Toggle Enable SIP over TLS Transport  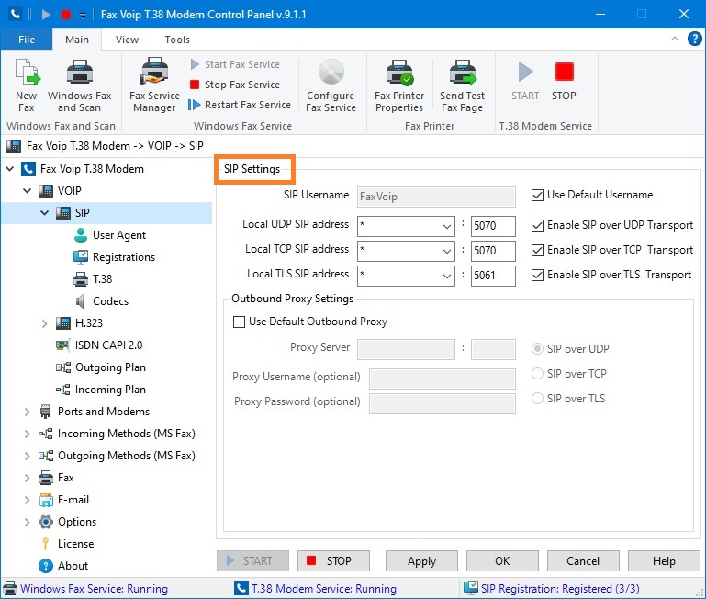[537, 275]
